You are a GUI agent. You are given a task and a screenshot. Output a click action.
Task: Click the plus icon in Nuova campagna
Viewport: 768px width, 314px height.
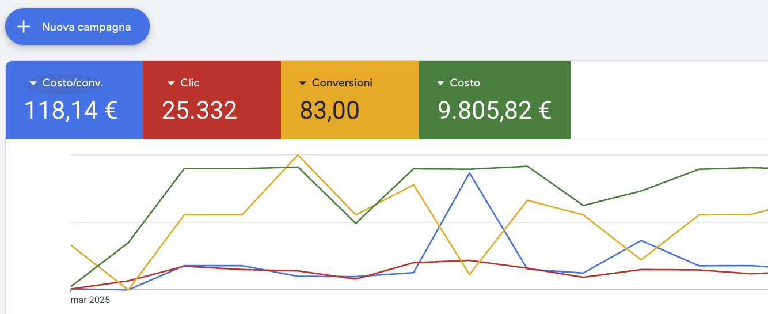point(24,27)
